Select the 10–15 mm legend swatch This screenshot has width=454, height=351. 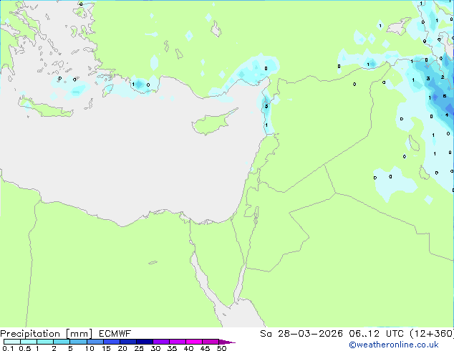tap(95, 342)
